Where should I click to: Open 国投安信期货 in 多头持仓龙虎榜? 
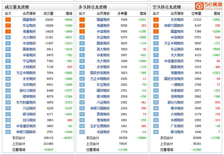100,73
